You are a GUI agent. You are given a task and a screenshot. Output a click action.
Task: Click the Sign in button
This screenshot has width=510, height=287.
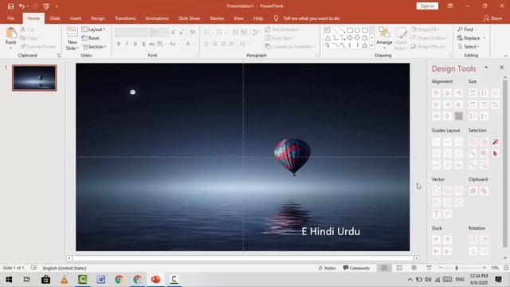pos(427,6)
